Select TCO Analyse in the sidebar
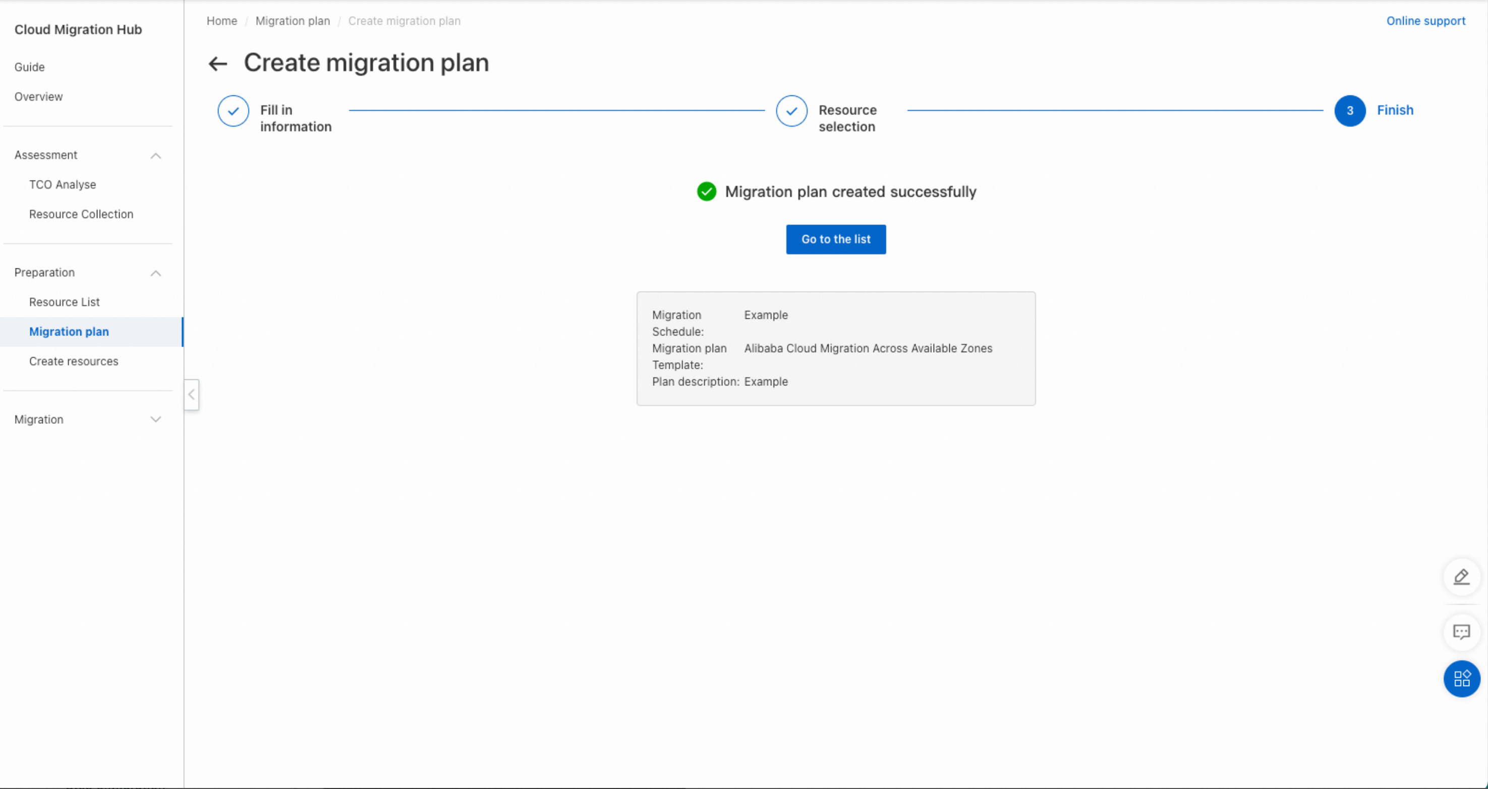Screen dimensions: 1488x789 point(63,185)
